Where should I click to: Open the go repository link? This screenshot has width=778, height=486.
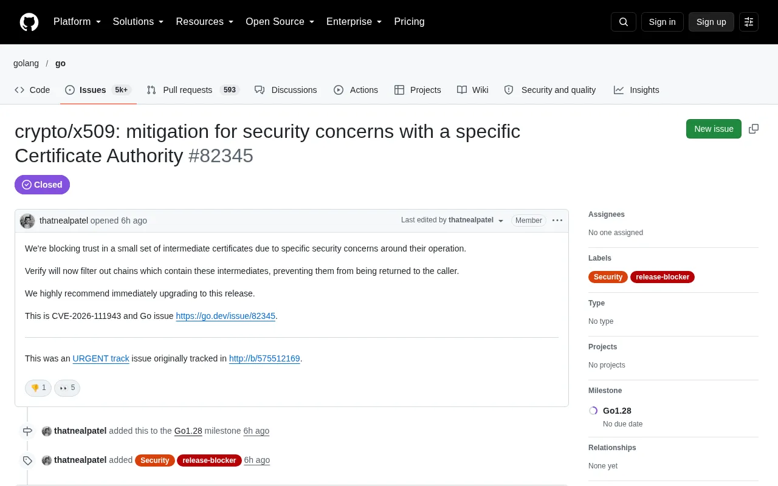click(x=60, y=63)
